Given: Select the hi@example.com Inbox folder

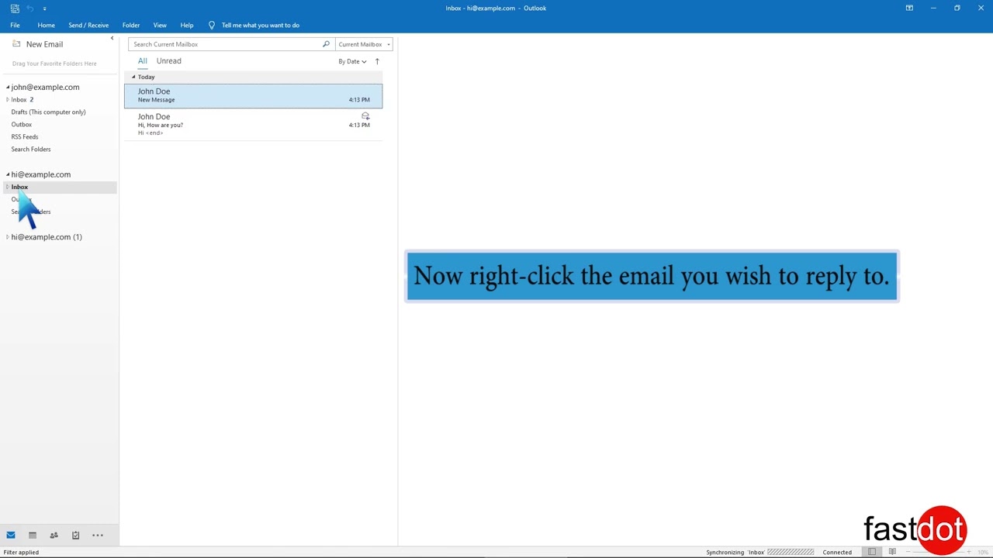Looking at the screenshot, I should point(19,187).
